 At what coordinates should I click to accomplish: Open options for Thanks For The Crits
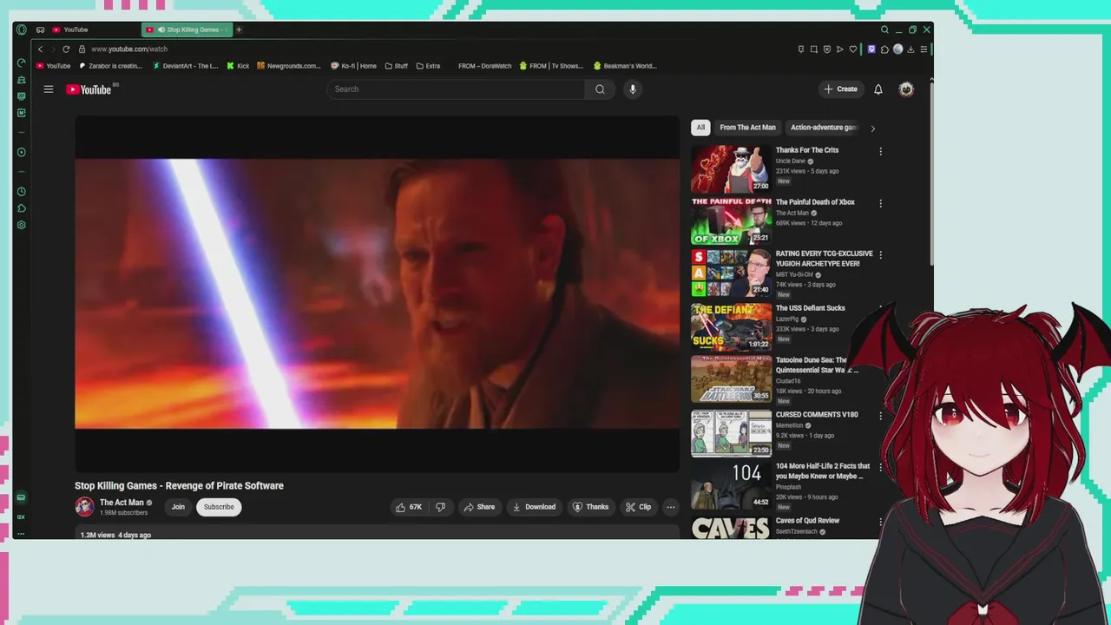[x=880, y=152]
